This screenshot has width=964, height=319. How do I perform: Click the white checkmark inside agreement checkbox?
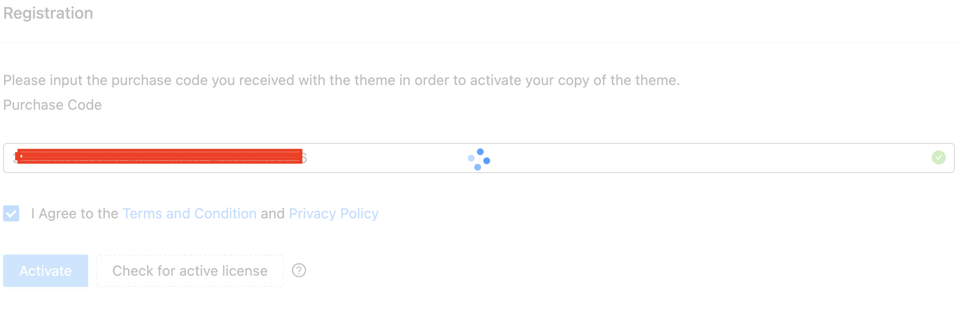(11, 213)
